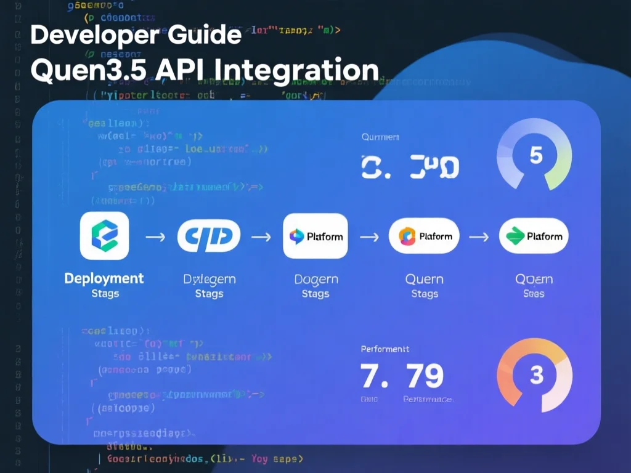Open the Quern Stags label
Viewport: 631px width, 473px height.
point(424,286)
